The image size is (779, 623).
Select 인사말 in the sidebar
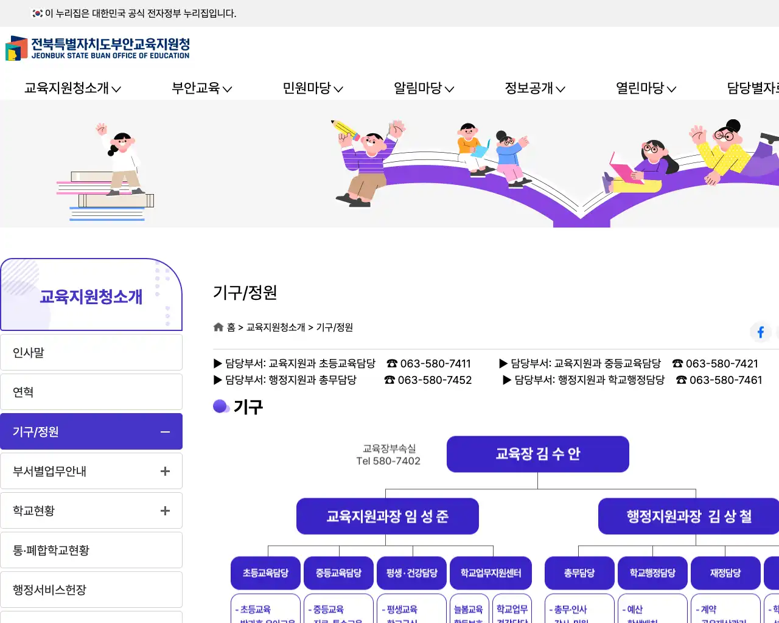91,352
